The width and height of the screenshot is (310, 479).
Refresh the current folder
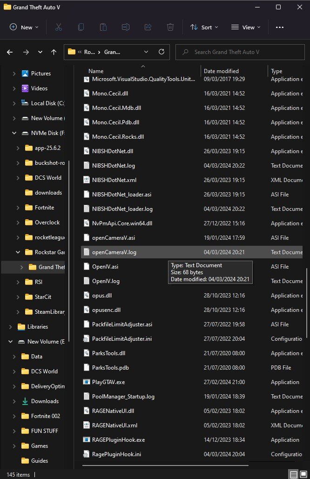coord(162,52)
